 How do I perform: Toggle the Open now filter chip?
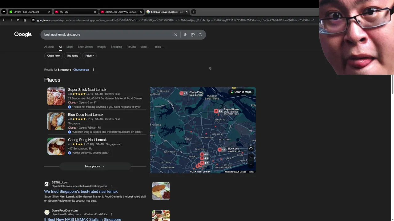click(x=54, y=56)
